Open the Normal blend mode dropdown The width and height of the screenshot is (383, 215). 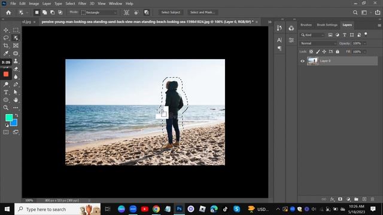click(x=318, y=44)
